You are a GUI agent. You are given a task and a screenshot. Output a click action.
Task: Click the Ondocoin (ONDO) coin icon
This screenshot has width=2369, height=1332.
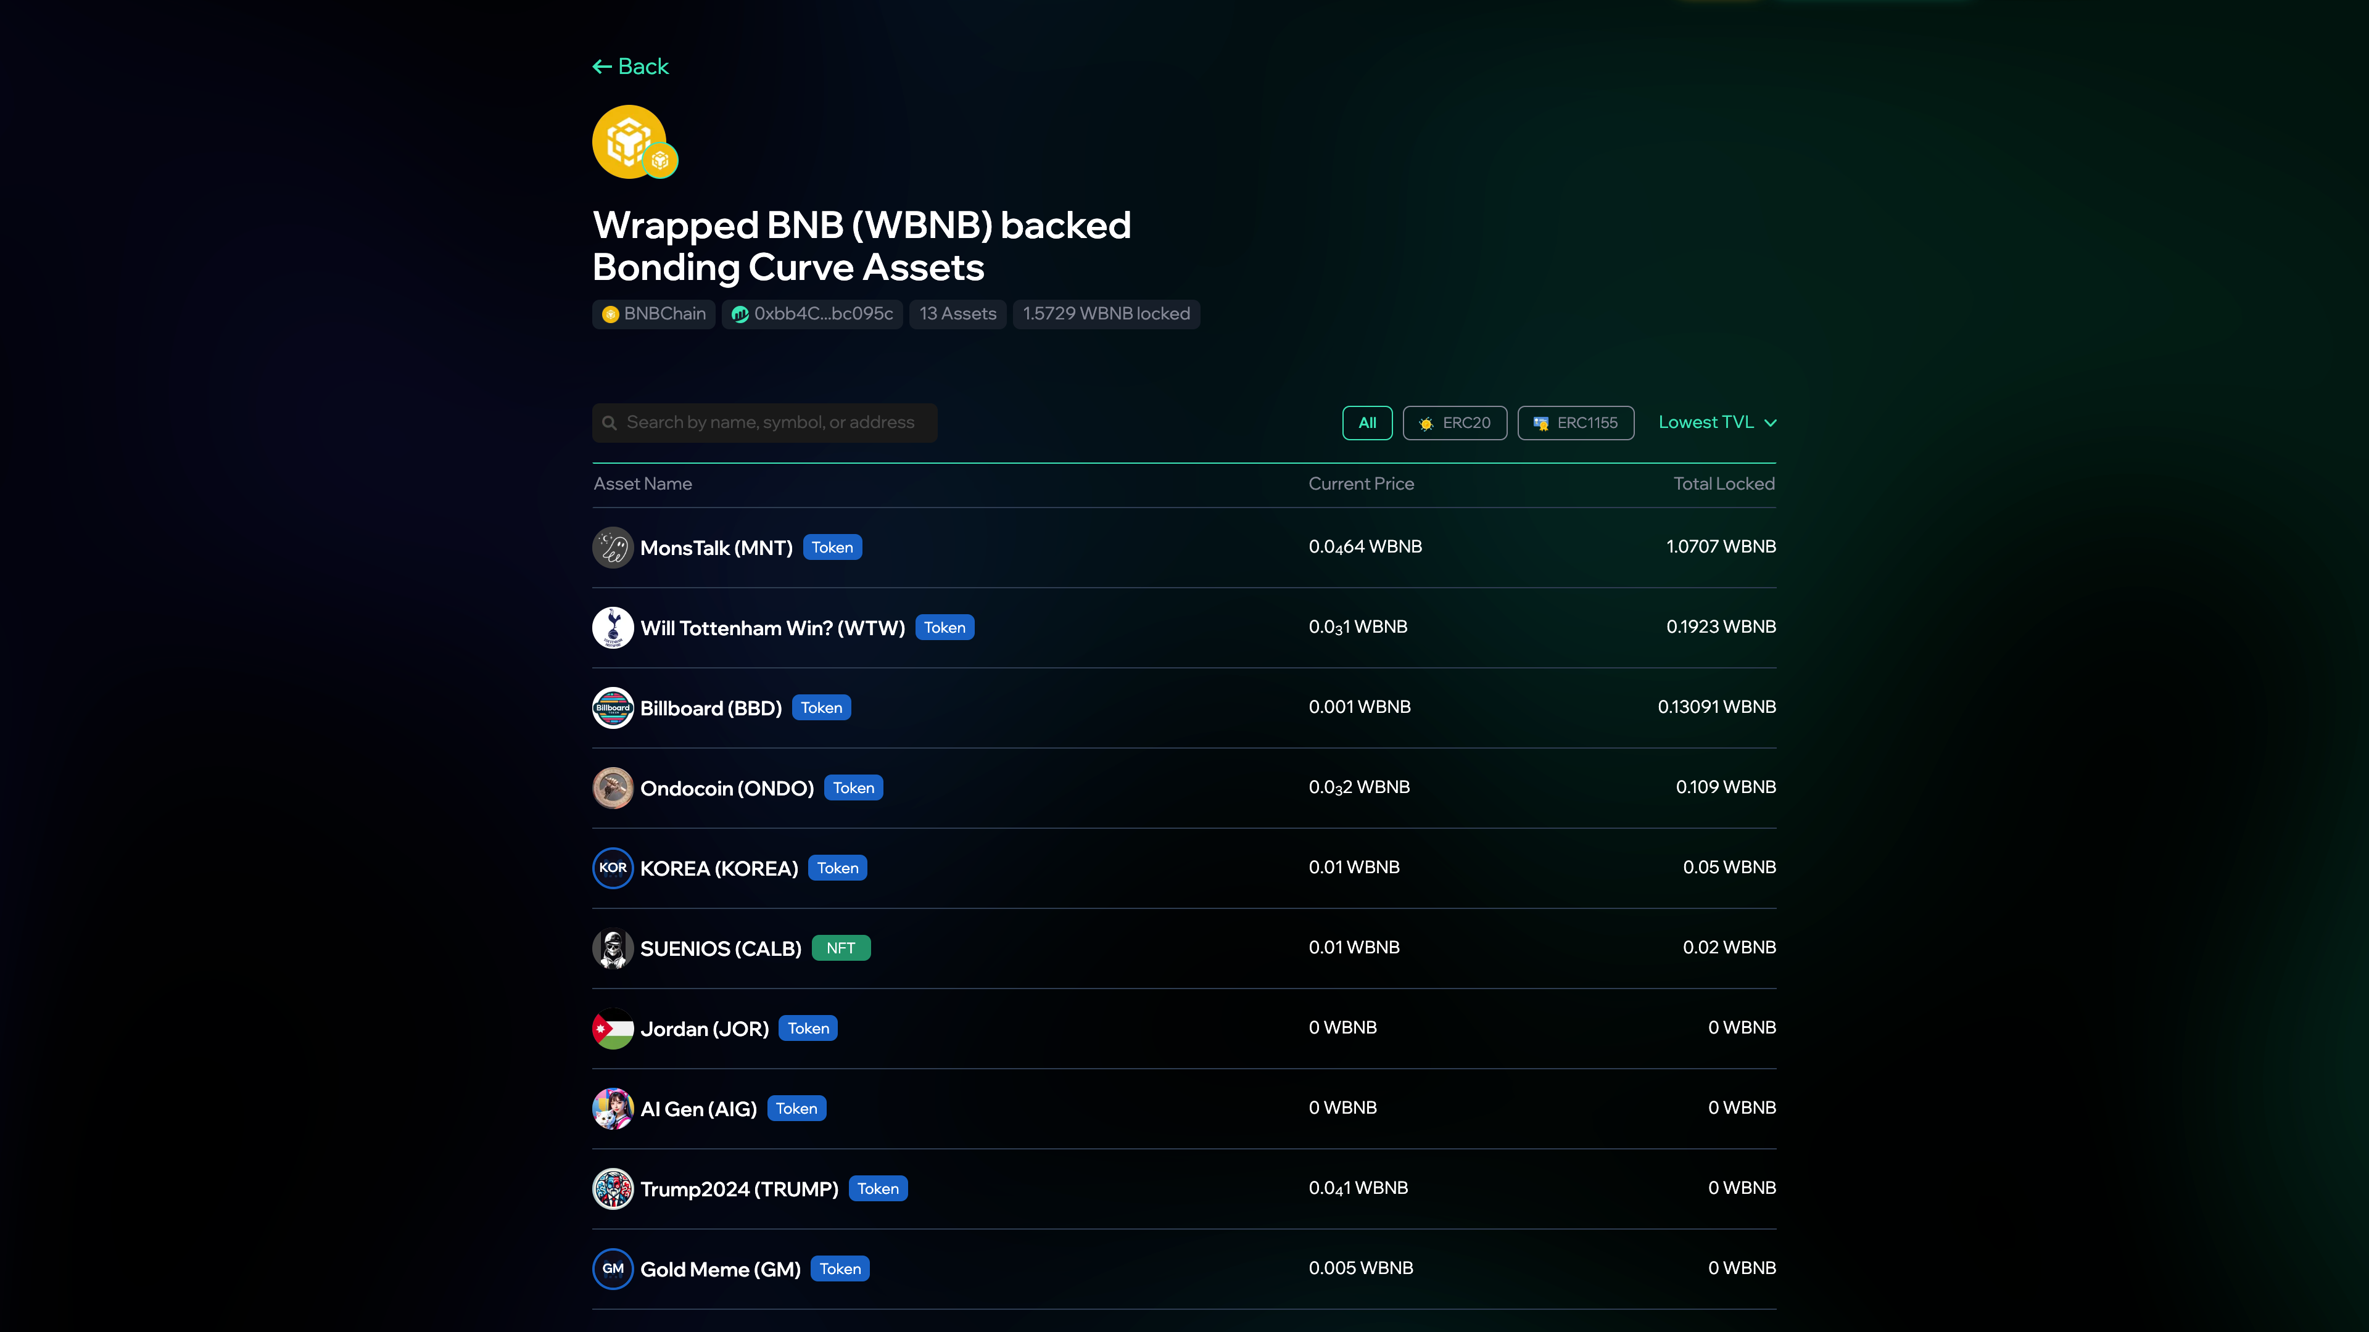pyautogui.click(x=613, y=788)
